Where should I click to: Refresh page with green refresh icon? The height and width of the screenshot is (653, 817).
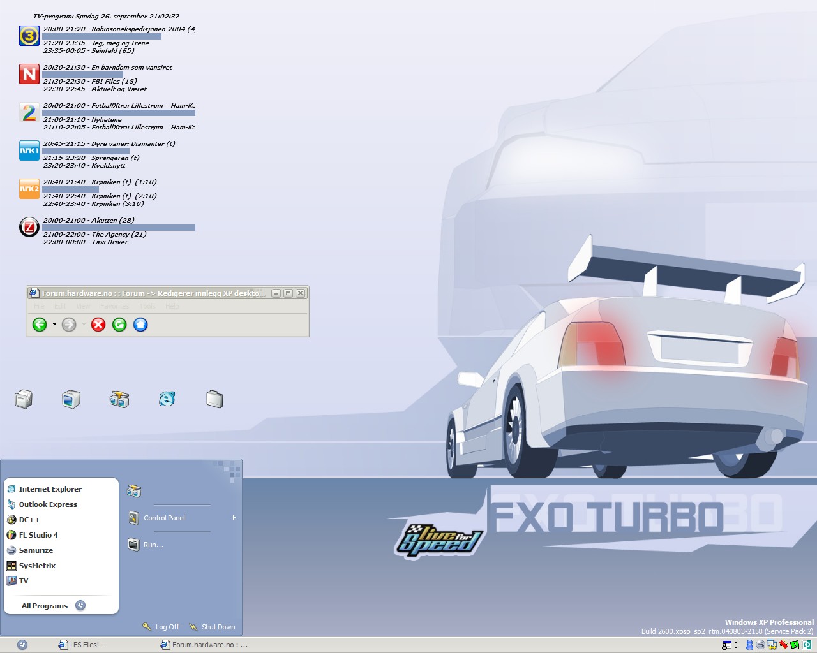click(x=119, y=325)
